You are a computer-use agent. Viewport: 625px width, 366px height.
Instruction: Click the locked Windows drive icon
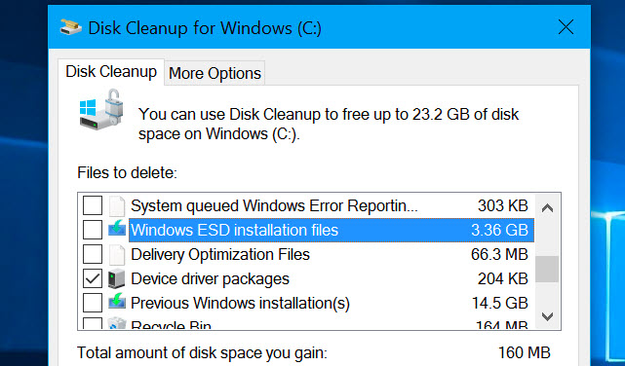[100, 109]
